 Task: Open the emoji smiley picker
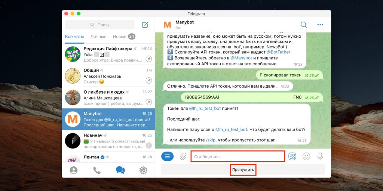306,156
